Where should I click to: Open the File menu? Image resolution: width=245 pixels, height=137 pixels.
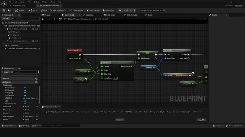click(x=10, y=2)
